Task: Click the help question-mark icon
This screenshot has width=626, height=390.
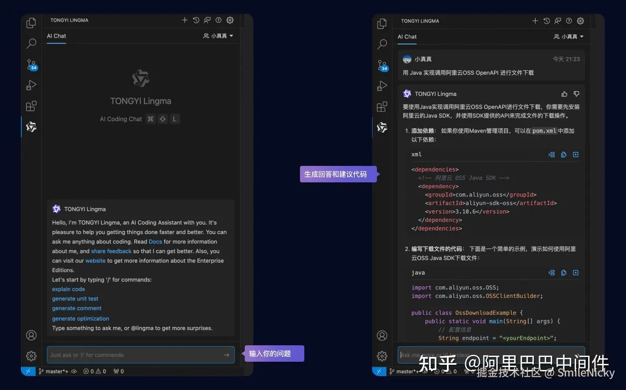Action: pos(219,20)
